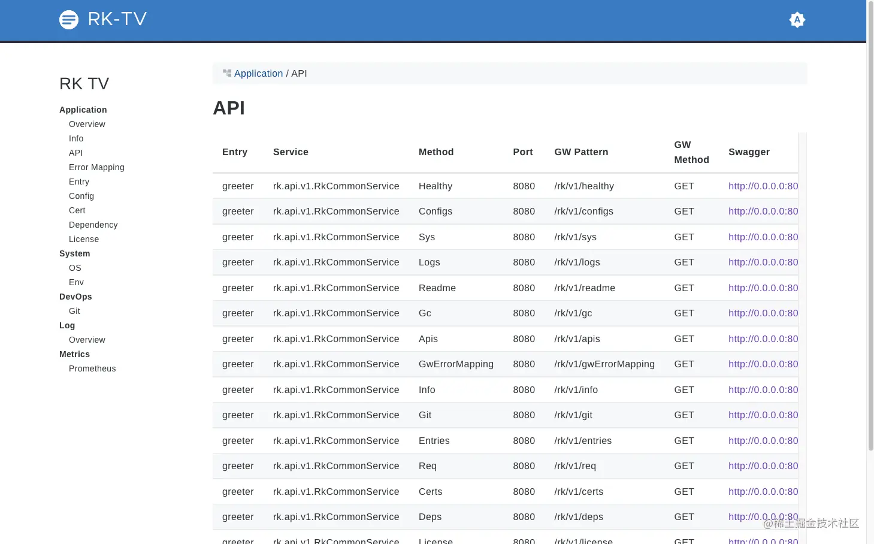
Task: Click the Entries method cell
Action: [x=434, y=441]
